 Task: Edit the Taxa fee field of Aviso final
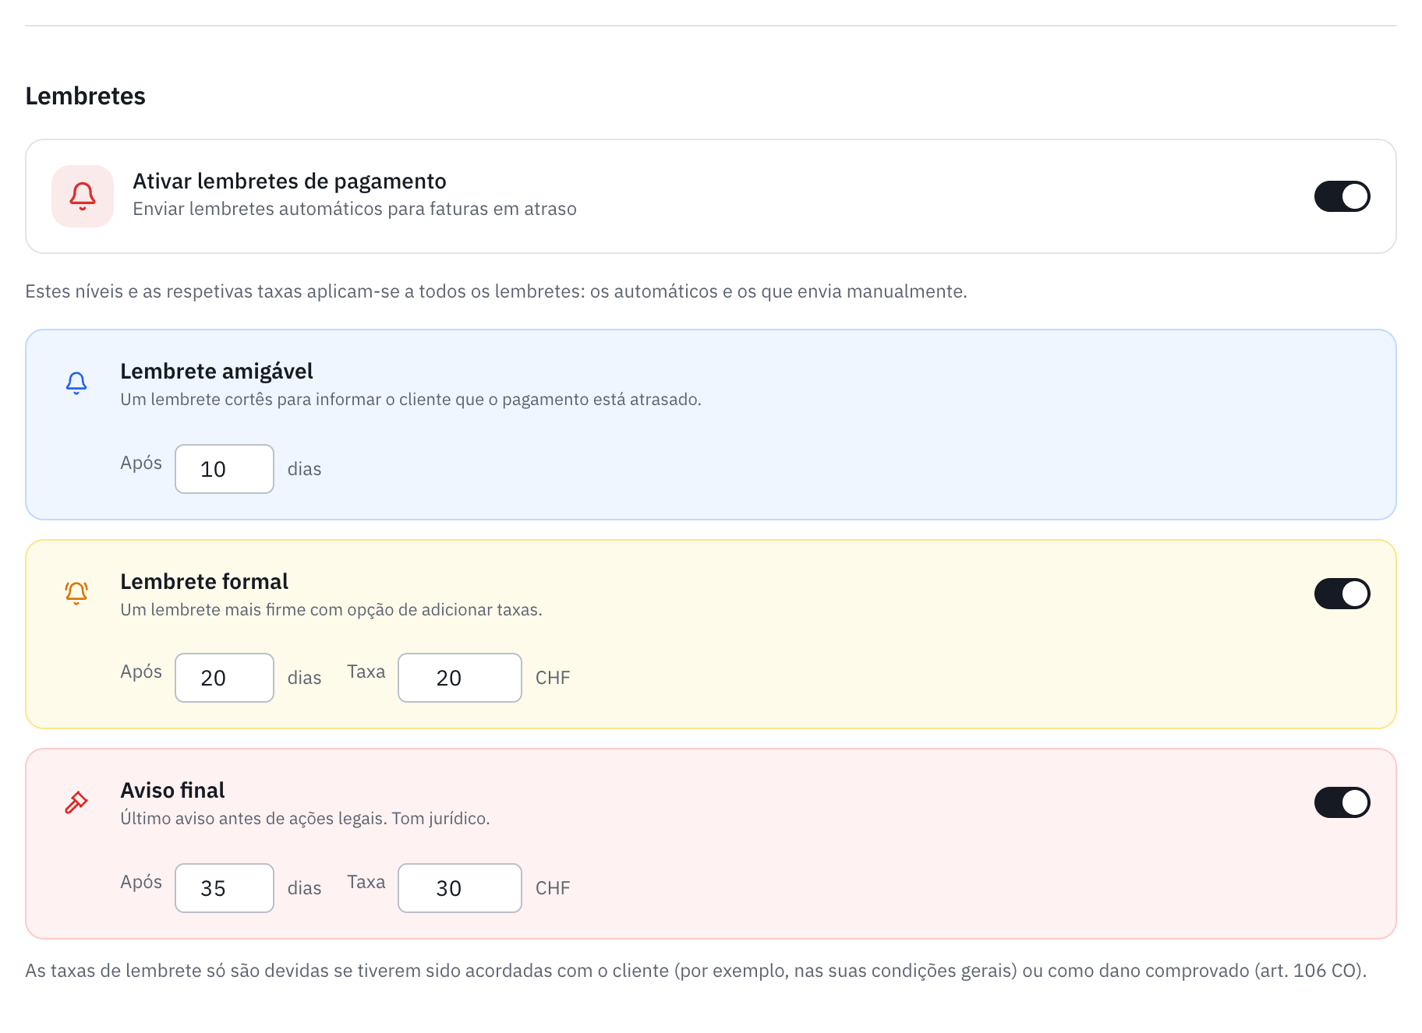click(460, 888)
